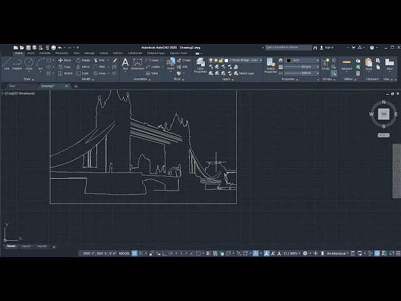Click the Save icon in Quick Access toolbar

click(28, 48)
